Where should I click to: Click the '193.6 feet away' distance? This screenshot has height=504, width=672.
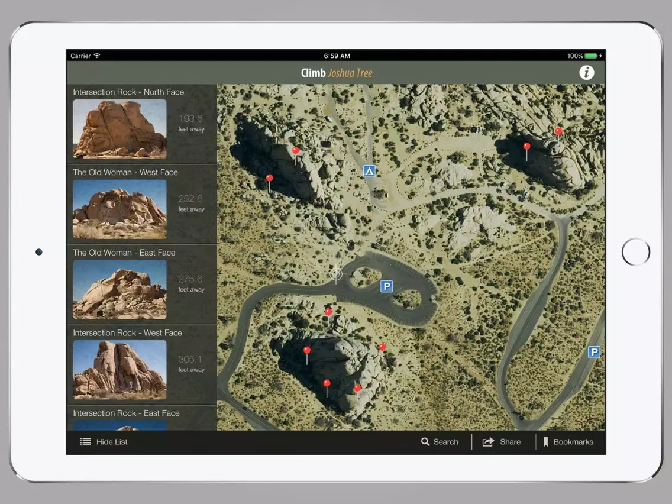(191, 123)
